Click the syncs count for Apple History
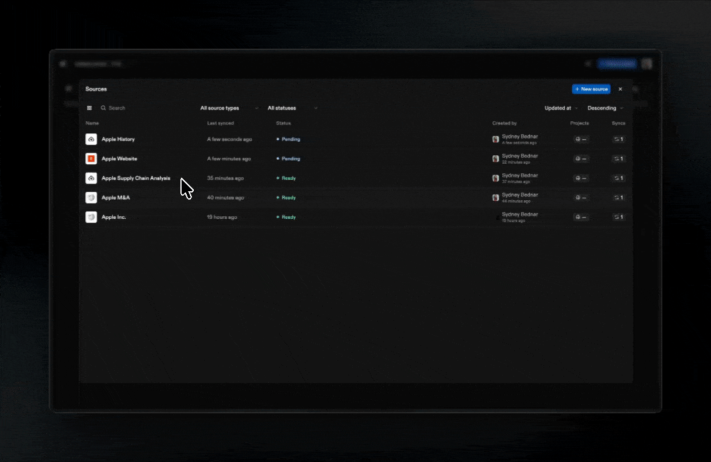 619,139
